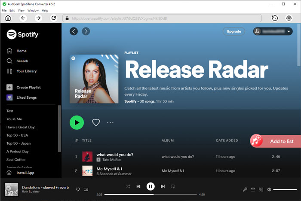The image size is (301, 201).
Task: Navigate forward with Spotify's round forward chevron
Action: point(86,31)
